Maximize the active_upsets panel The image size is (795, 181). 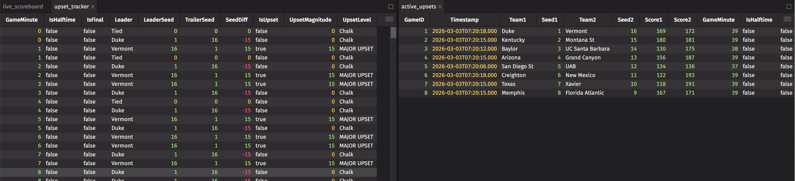pos(788,7)
